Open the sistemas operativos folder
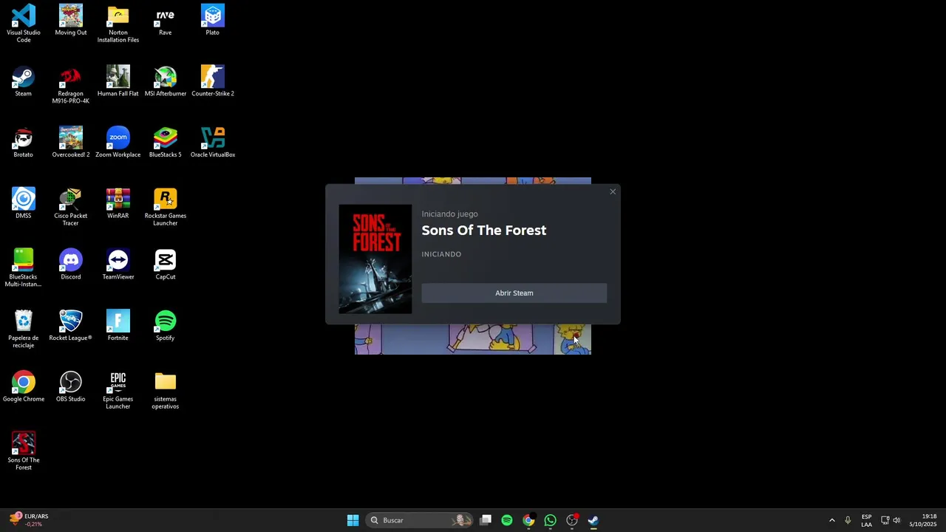Screen dimensions: 946x532 tap(166, 390)
